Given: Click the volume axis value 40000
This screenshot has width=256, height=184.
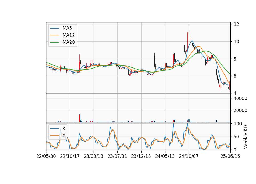Looking at the screenshot, I should pos(241,98).
